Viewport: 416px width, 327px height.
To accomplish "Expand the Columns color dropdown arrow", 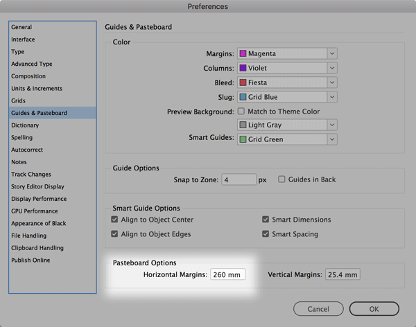I will pos(332,68).
